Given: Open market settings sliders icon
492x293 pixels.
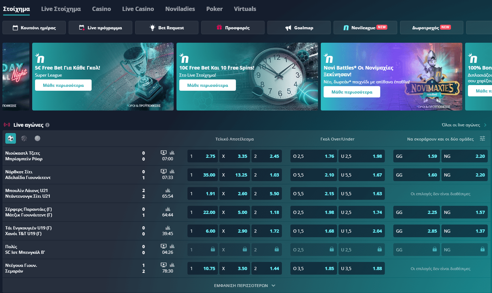Looking at the screenshot, I should (x=482, y=139).
